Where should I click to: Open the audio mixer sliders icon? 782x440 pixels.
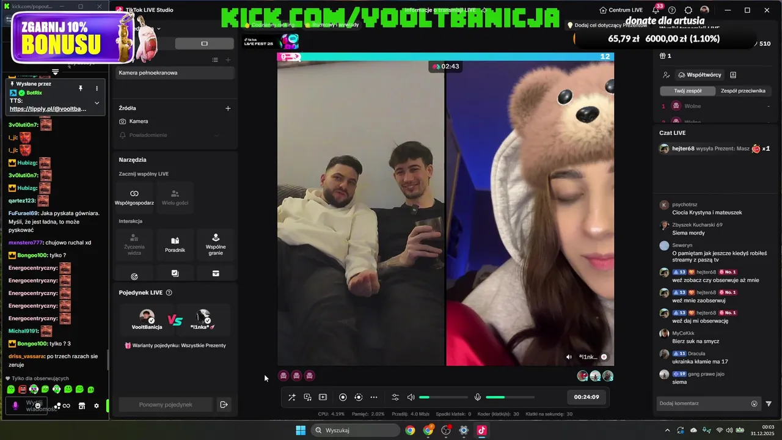pyautogui.click(x=395, y=397)
